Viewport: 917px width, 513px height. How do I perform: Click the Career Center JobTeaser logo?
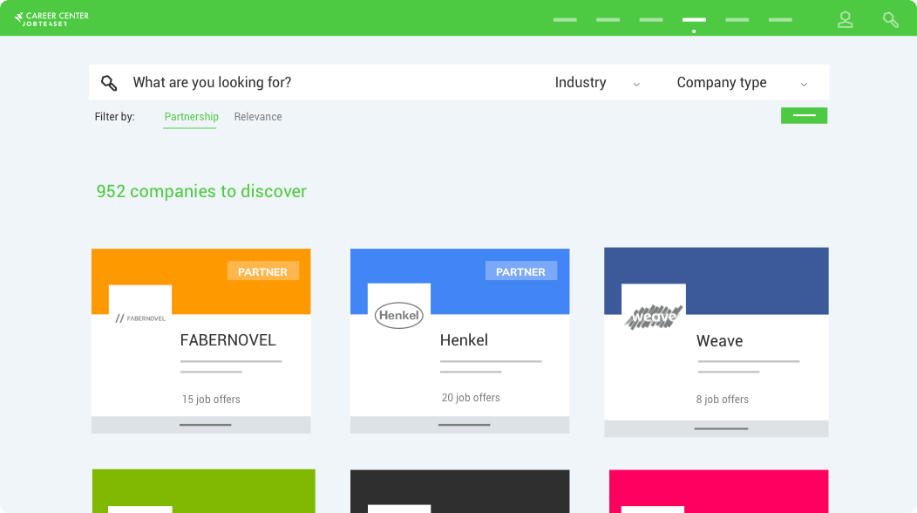pos(51,18)
